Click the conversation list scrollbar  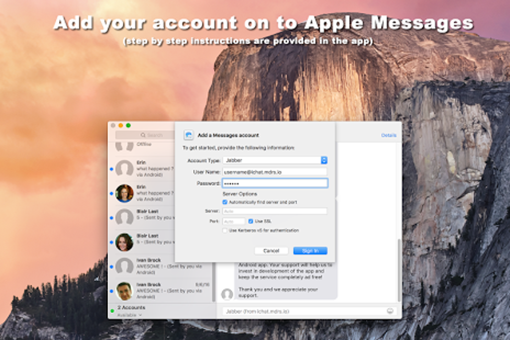click(x=213, y=282)
